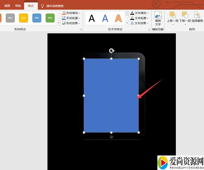Apply the green Abc shape style

50,18
